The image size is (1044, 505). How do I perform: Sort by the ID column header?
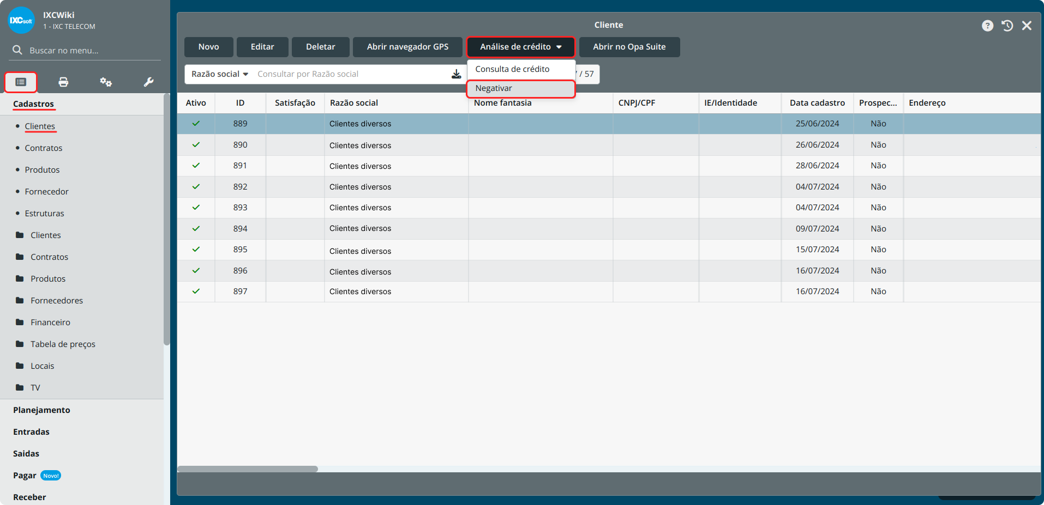click(x=240, y=102)
